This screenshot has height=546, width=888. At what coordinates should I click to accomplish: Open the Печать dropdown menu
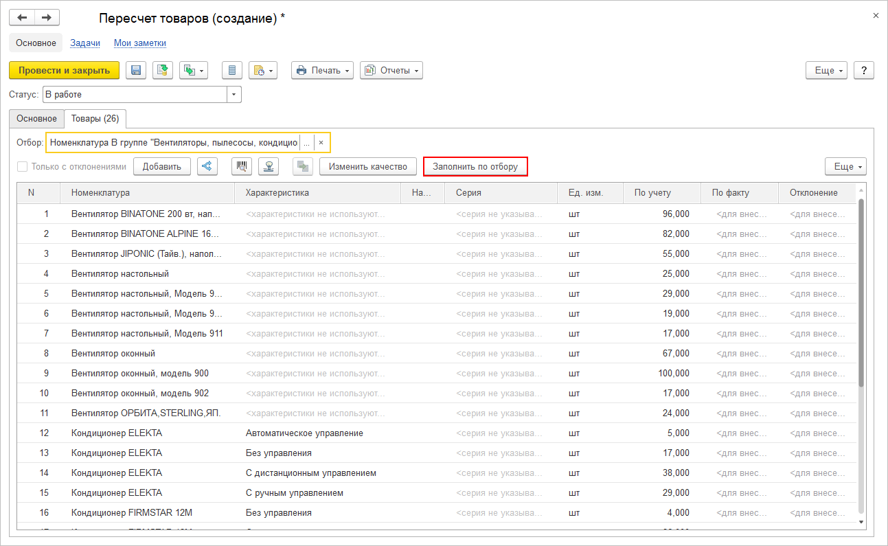(x=322, y=70)
